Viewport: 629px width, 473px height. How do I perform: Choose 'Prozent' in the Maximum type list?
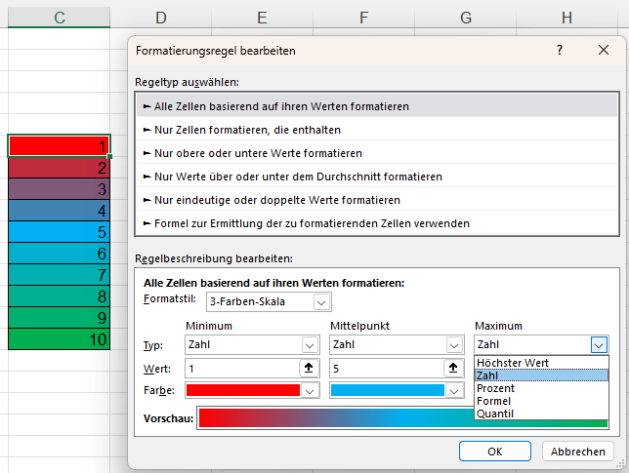498,388
